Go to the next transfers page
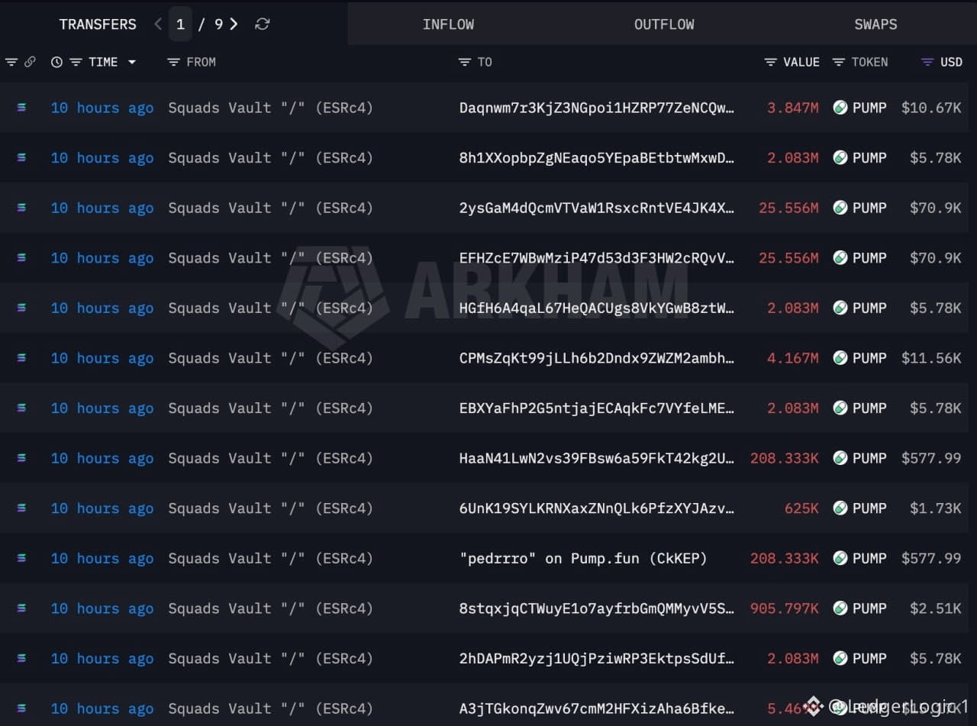Viewport: 977px width, 726px height. [234, 24]
